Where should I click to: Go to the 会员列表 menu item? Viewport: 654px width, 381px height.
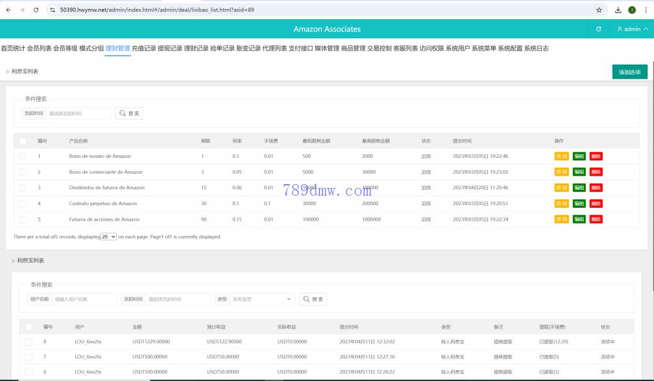tap(39, 48)
